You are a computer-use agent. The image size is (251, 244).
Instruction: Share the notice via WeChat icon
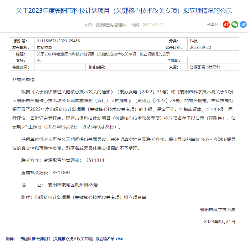235,25
